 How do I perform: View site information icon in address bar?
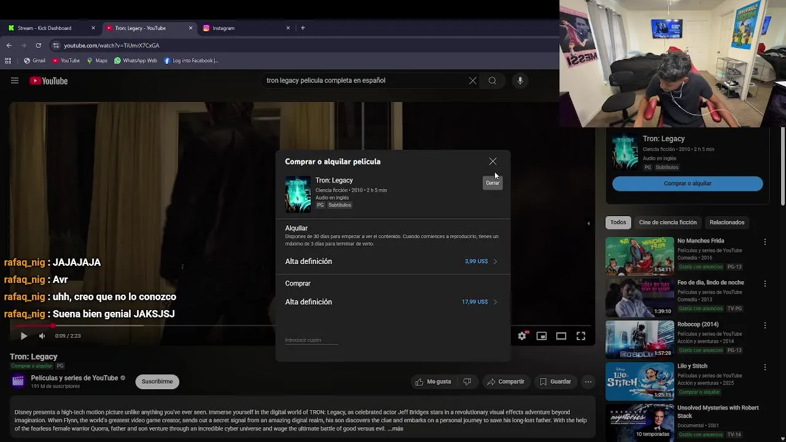pyautogui.click(x=56, y=45)
